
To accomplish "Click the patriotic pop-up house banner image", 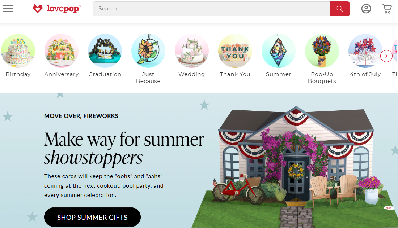I will point(295,167).
